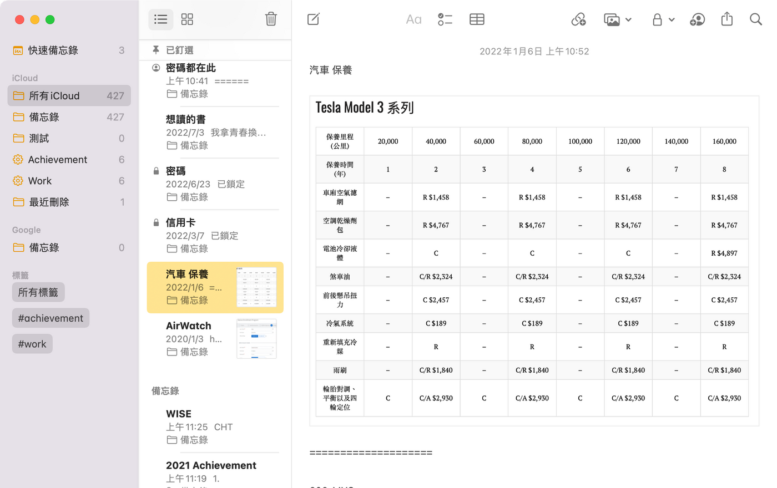Open the locked 密碼 note

215,184
